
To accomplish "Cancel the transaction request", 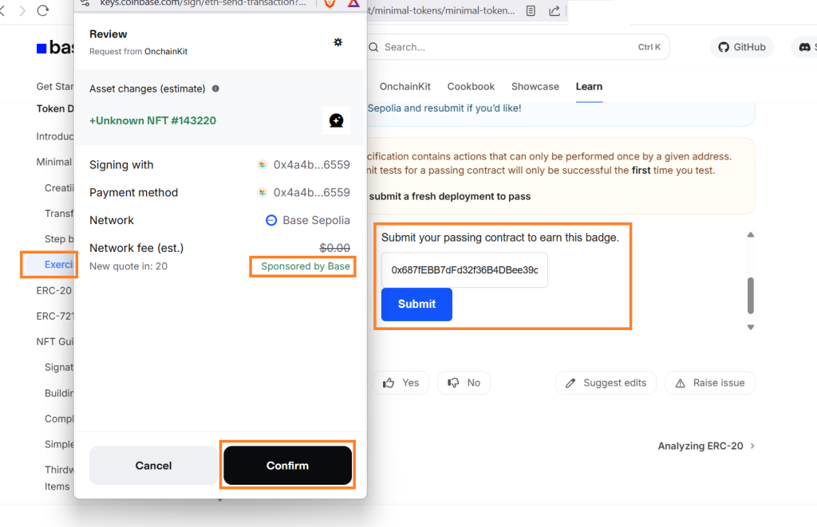I will tap(153, 465).
